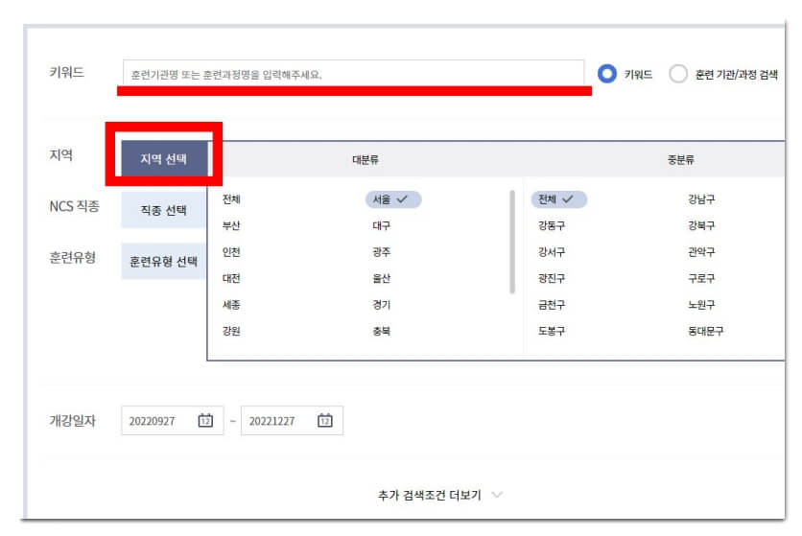Select 대구 region option
The width and height of the screenshot is (802, 536).
[382, 225]
